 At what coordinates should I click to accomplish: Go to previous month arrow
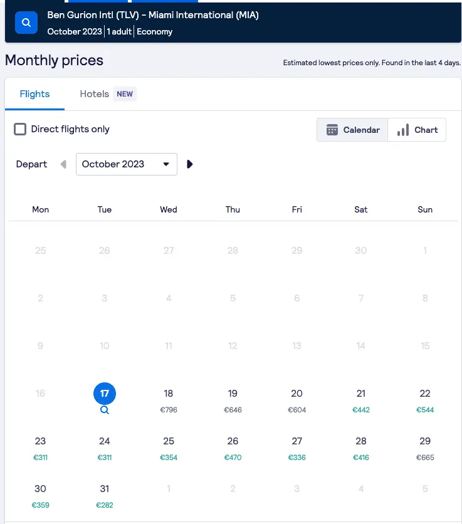click(63, 164)
